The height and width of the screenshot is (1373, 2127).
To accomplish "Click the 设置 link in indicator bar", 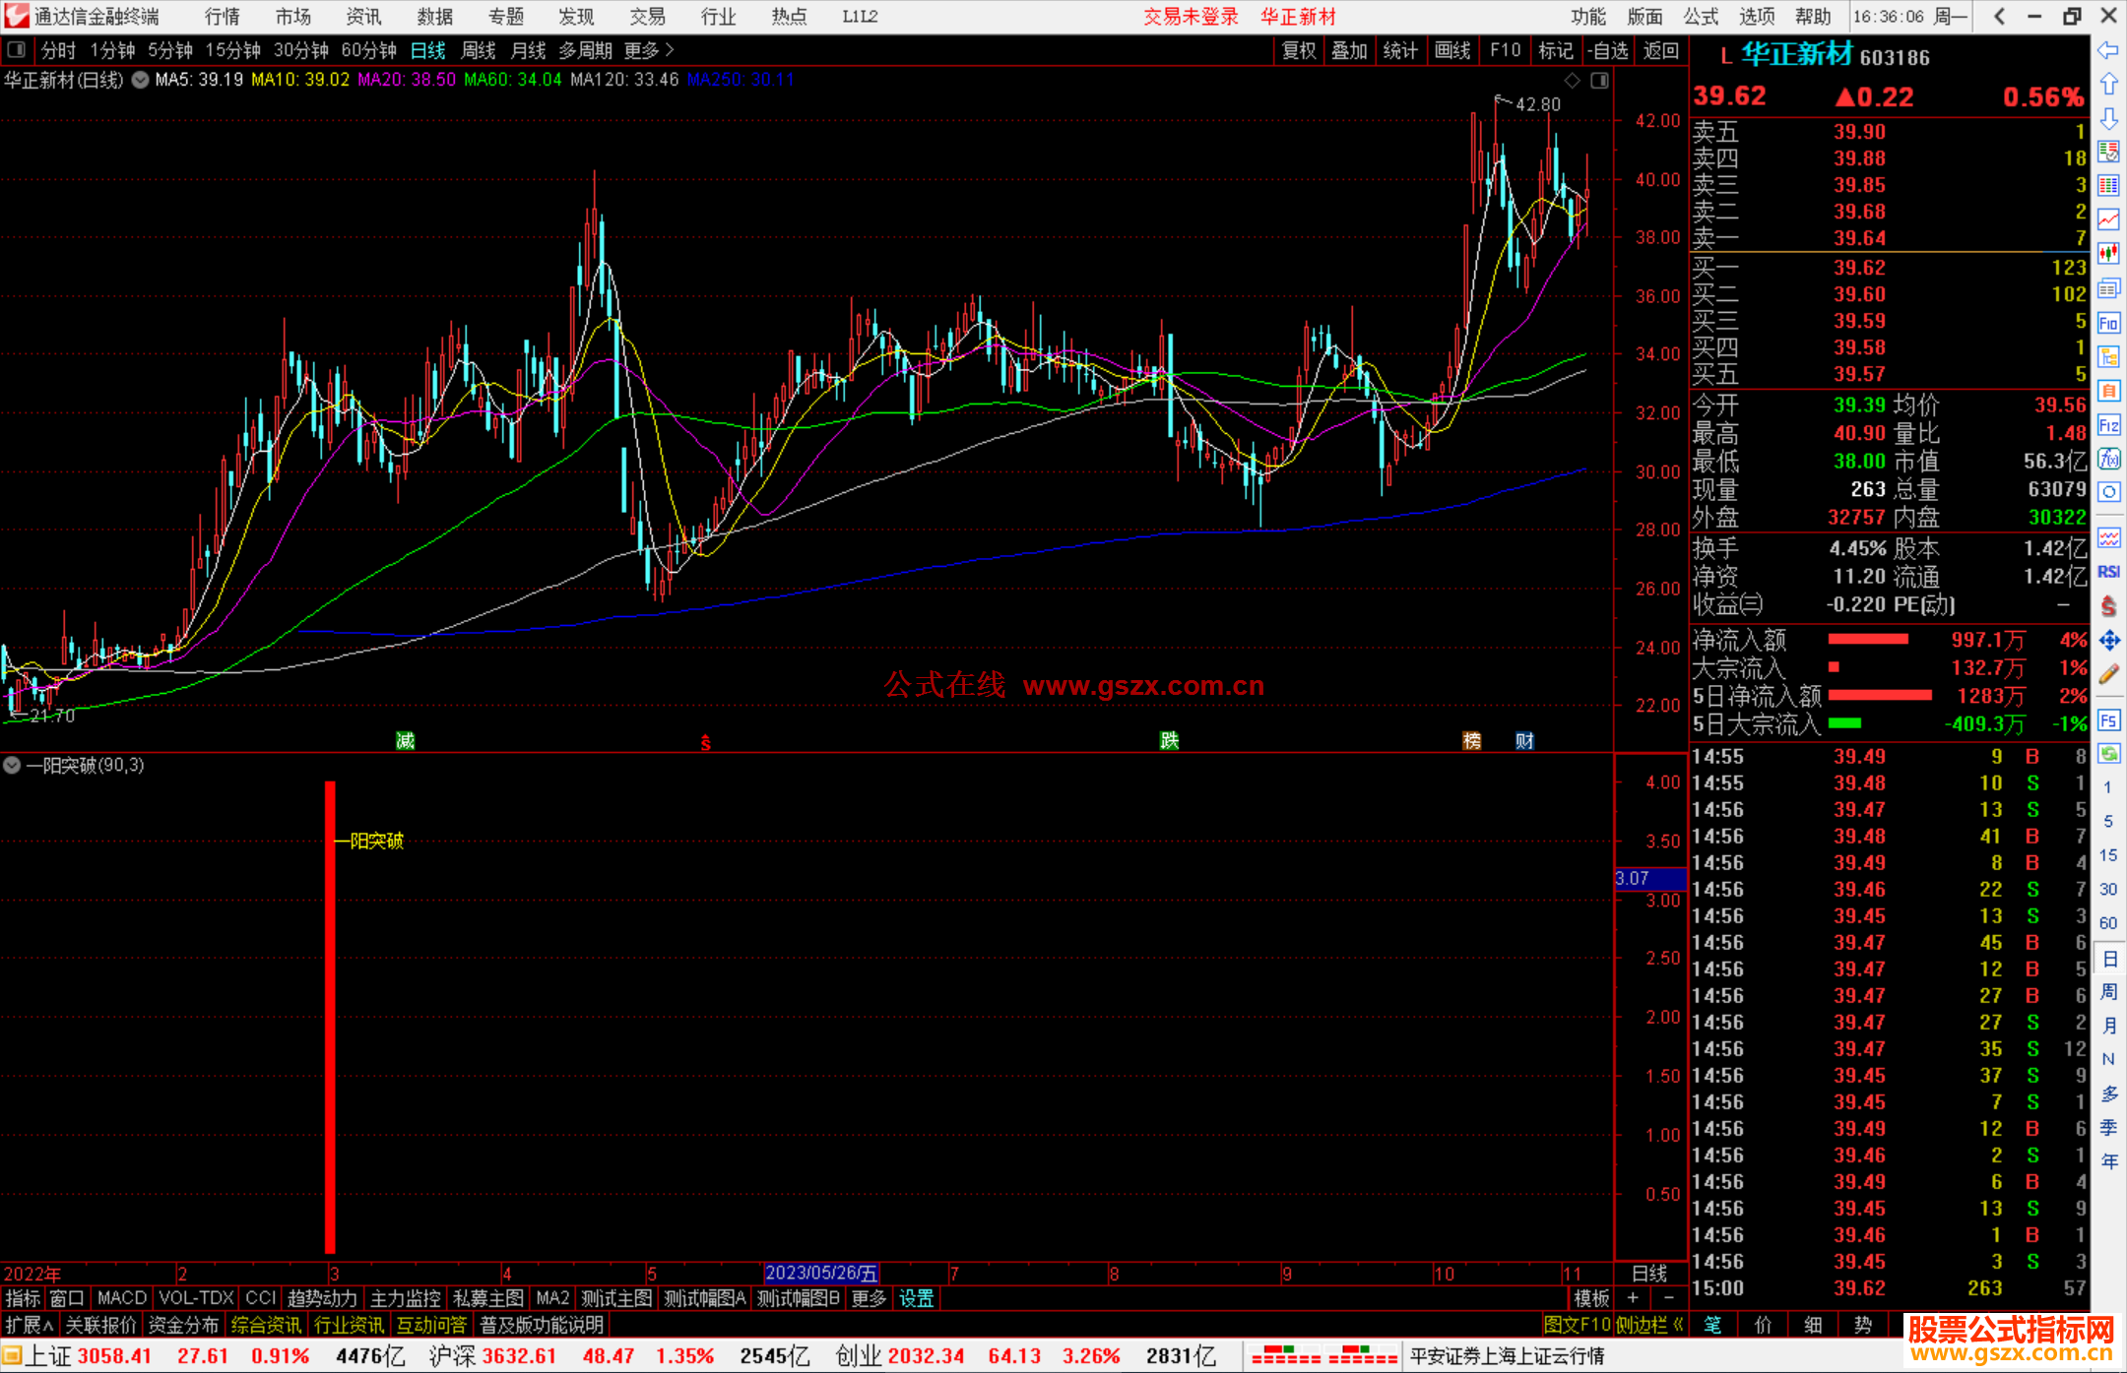I will [916, 1298].
